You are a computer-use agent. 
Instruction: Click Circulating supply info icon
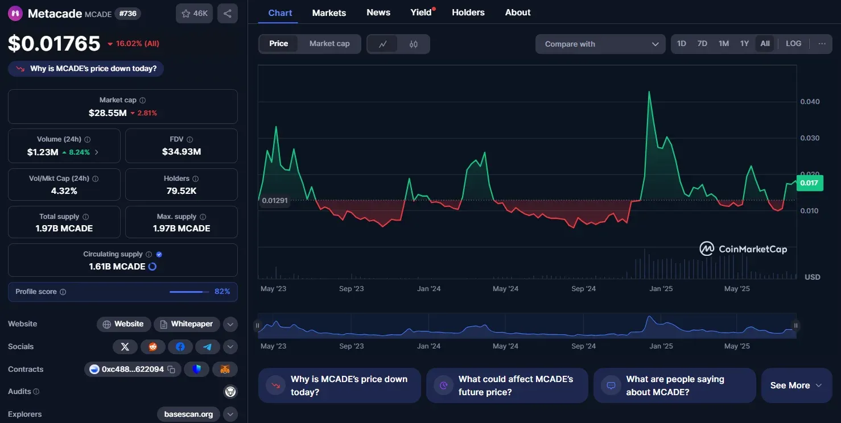149,255
